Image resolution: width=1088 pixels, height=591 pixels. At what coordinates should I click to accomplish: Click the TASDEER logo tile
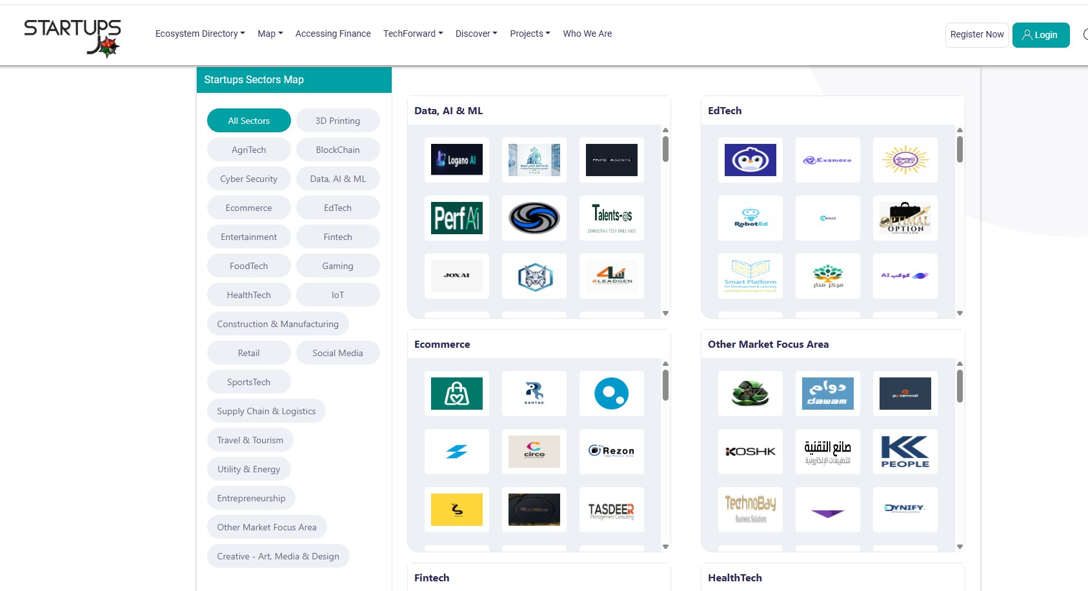pyautogui.click(x=612, y=510)
